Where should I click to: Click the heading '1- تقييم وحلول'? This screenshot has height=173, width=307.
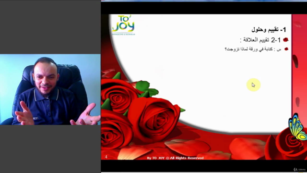[269, 30]
